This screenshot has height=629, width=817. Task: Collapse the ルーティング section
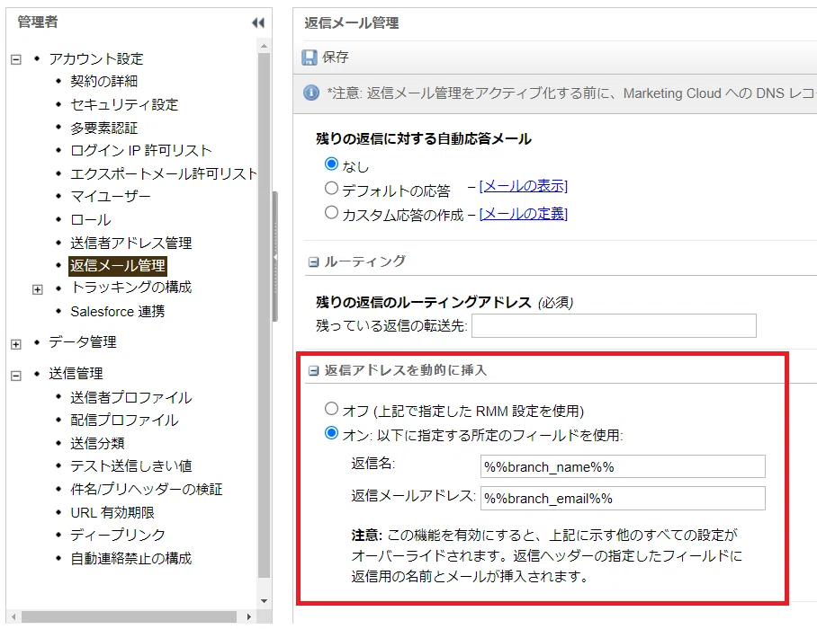313,261
